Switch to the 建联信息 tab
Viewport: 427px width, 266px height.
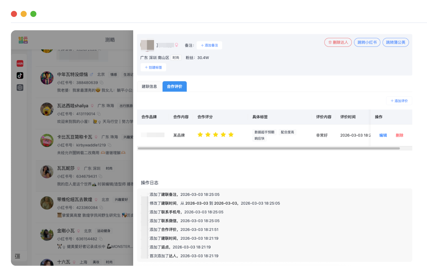tap(149, 86)
